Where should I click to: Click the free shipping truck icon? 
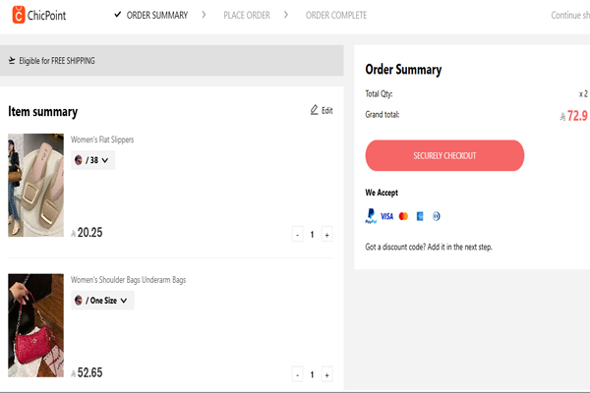coord(12,61)
